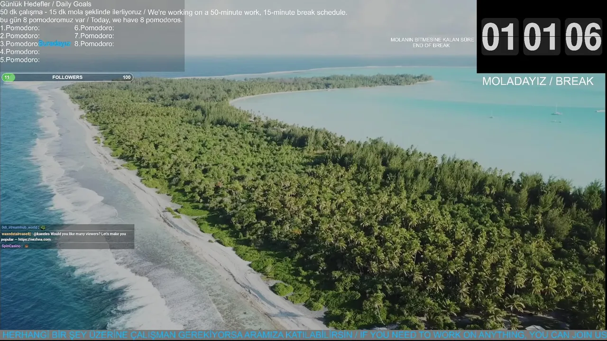Click the username SpinCasino in chat
The height and width of the screenshot is (341, 607).
tap(11, 246)
